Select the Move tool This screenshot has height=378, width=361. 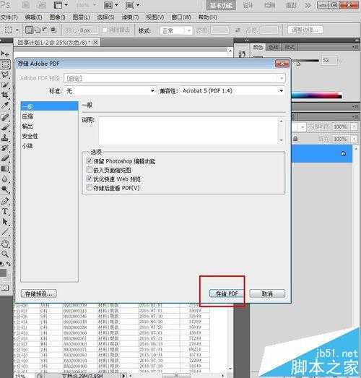click(x=5, y=53)
